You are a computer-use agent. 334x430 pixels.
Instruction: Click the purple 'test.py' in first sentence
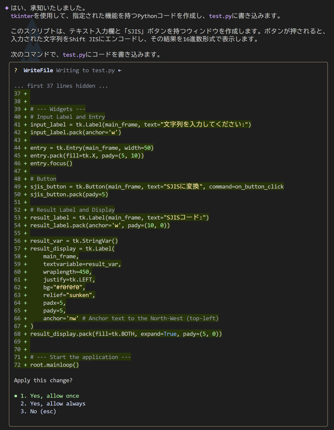[220, 16]
